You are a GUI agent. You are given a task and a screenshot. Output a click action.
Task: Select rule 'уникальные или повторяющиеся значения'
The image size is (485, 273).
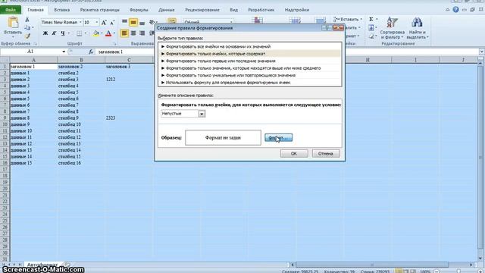(250, 75)
